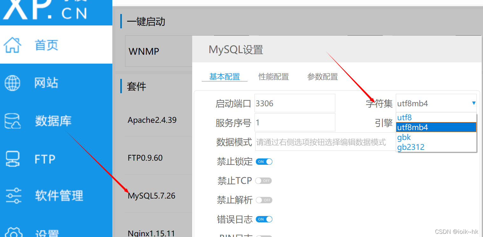This screenshot has height=237, width=483.
Task: Open the 网站 sidebar entry
Action: coord(46,83)
